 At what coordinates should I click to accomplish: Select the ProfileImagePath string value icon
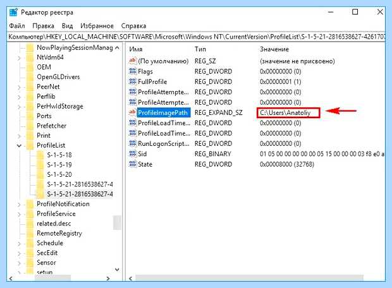click(133, 112)
